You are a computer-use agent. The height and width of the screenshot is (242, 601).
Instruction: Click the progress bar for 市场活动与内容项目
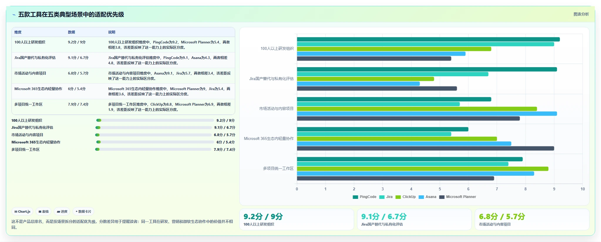click(x=153, y=135)
